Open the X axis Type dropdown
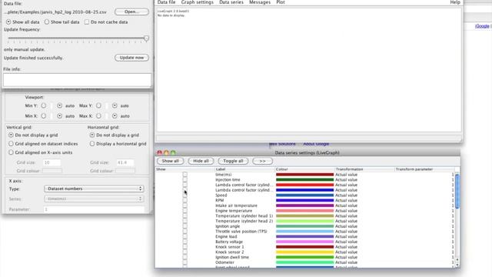Image resolution: width=492 pixels, height=277 pixels. [94, 189]
